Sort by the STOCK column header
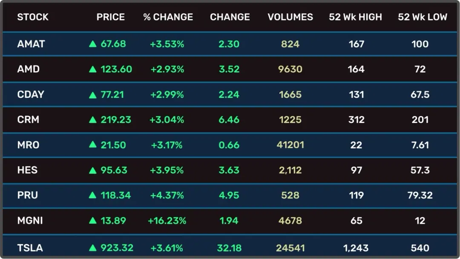Image resolution: width=460 pixels, height=259 pixels. (33, 17)
